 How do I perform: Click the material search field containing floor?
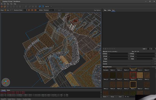130,96
